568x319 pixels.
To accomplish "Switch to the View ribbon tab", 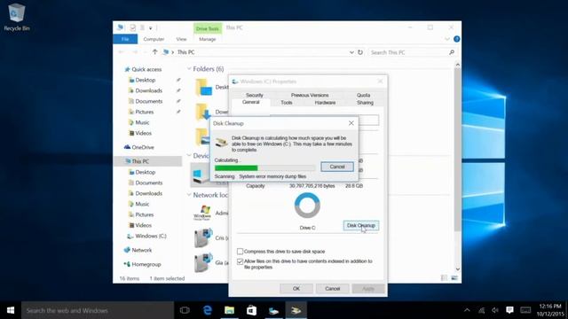I will point(181,39).
